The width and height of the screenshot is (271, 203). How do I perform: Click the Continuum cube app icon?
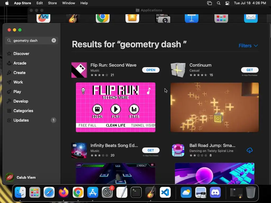[178, 70]
